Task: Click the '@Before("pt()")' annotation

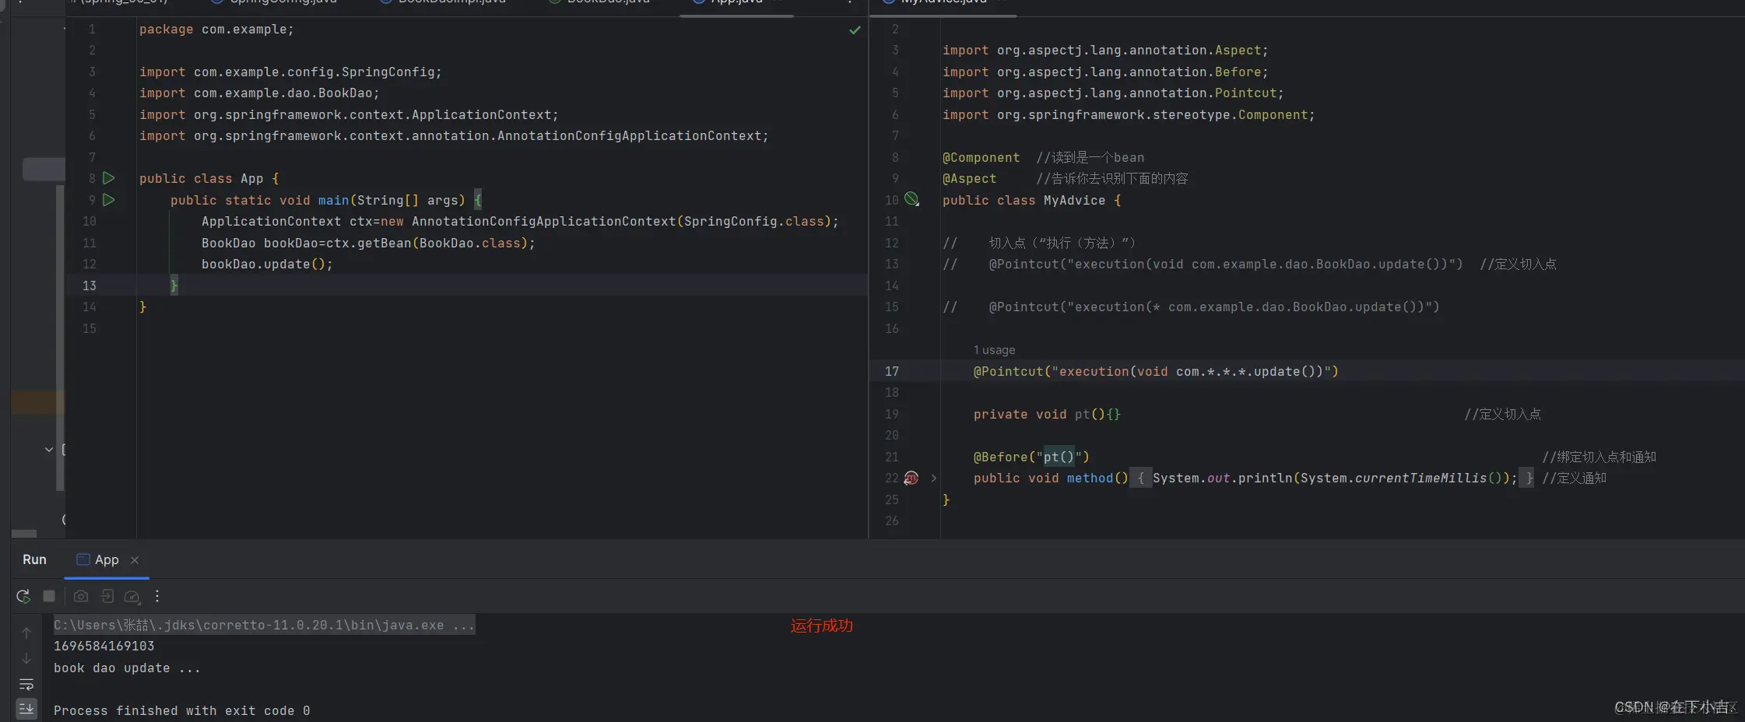Action: pos(1031,457)
